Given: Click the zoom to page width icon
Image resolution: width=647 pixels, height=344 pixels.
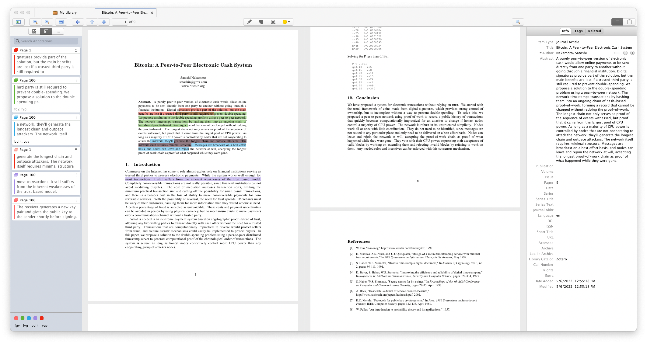Looking at the screenshot, I should [61, 22].
